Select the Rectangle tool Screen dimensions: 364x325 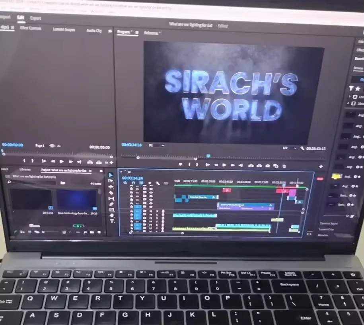click(112, 209)
